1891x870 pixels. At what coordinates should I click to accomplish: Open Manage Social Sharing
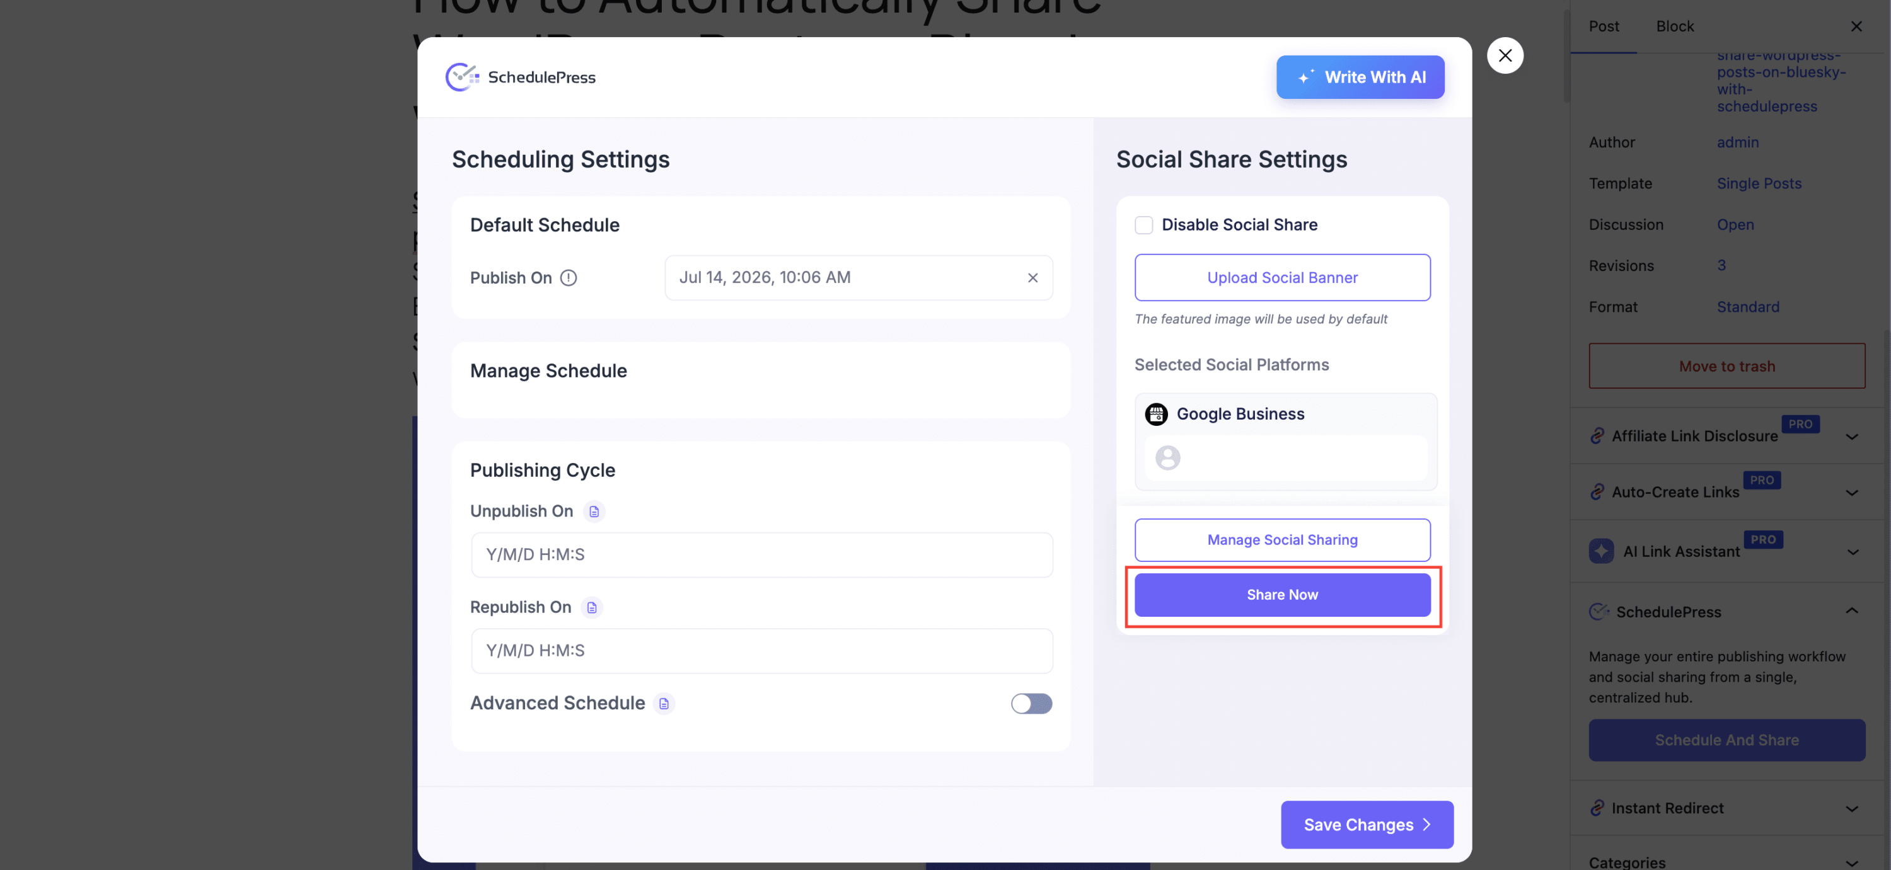click(x=1281, y=540)
